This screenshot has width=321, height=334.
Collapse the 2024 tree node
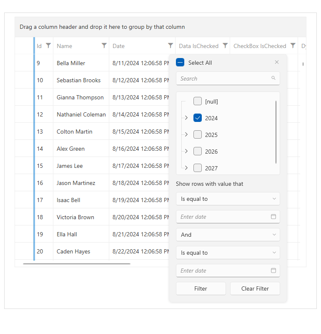pos(186,118)
